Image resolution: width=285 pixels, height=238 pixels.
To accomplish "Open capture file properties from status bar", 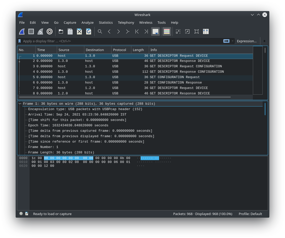I will point(27,214).
